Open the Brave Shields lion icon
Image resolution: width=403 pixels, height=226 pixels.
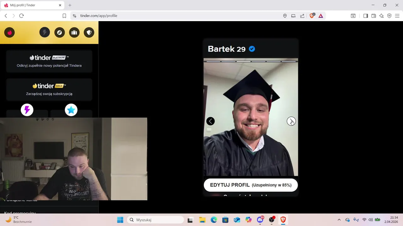click(312, 16)
